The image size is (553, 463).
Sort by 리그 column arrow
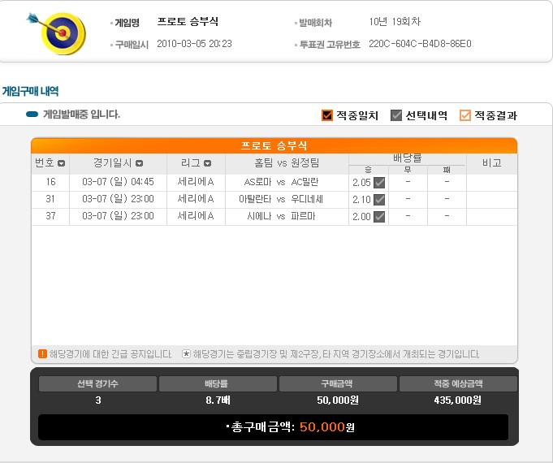[x=208, y=163]
